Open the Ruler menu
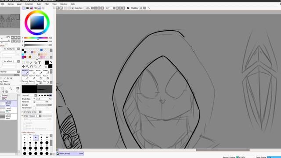Screen dimensions: 281x158 click(x=39, y=4)
